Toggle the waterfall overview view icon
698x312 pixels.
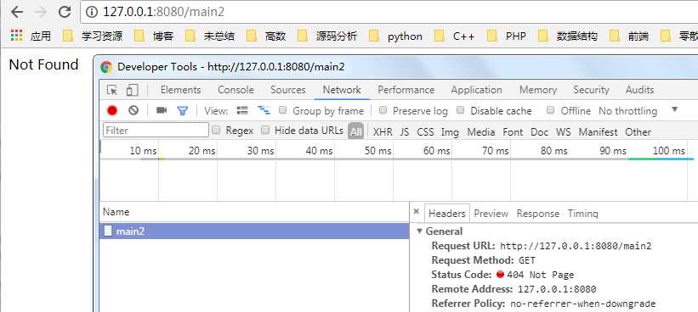264,110
